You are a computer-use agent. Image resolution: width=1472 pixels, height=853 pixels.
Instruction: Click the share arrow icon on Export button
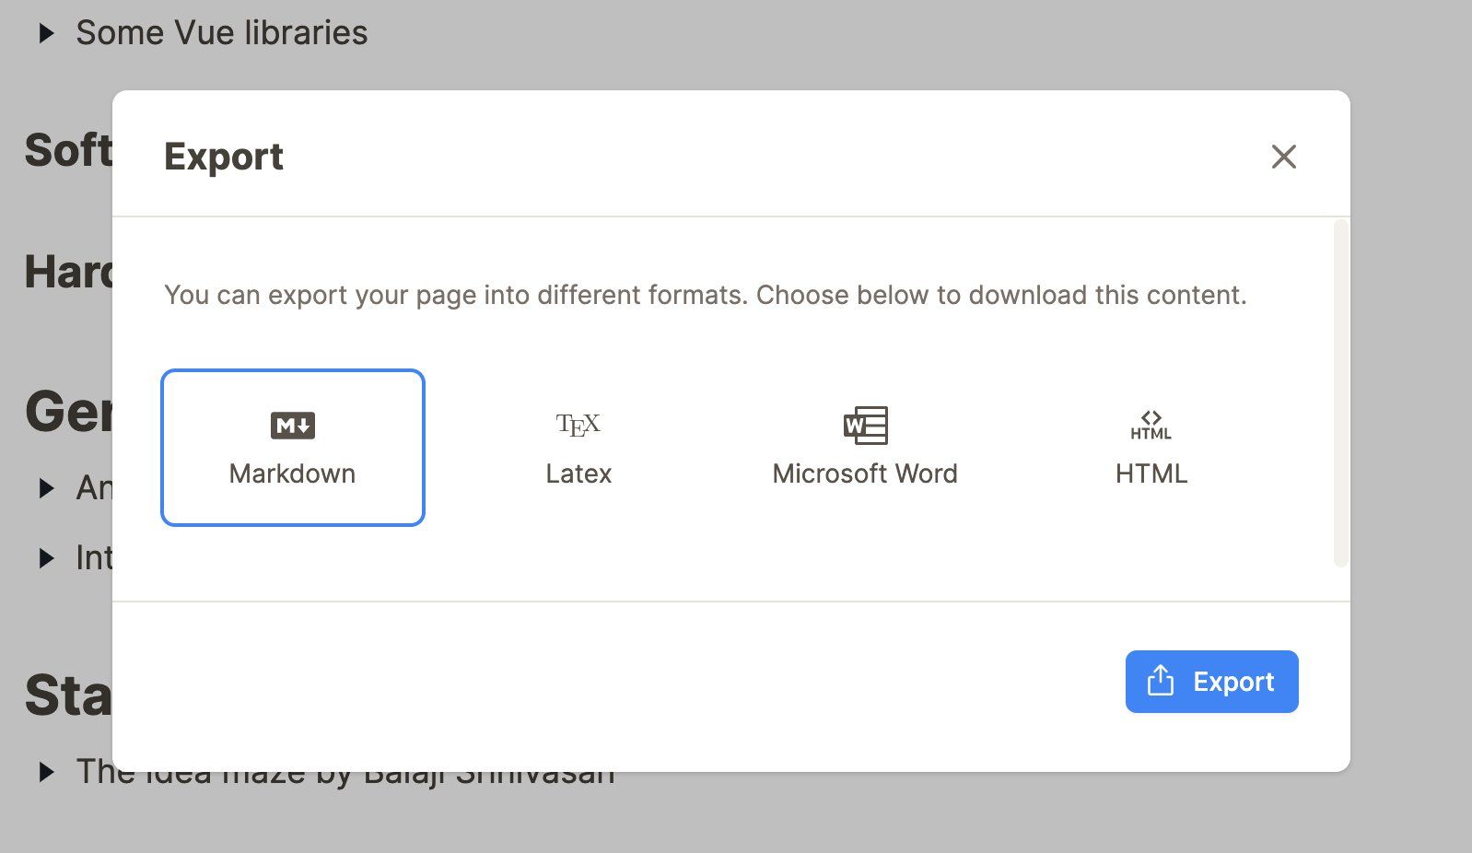[1161, 681]
